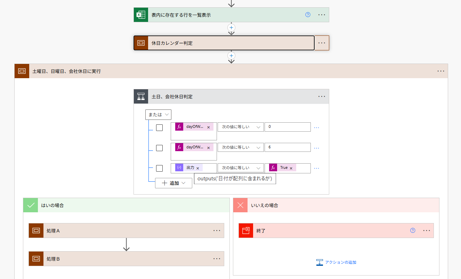Remove dayOfWeek token in the row equal to 6

[208, 148]
